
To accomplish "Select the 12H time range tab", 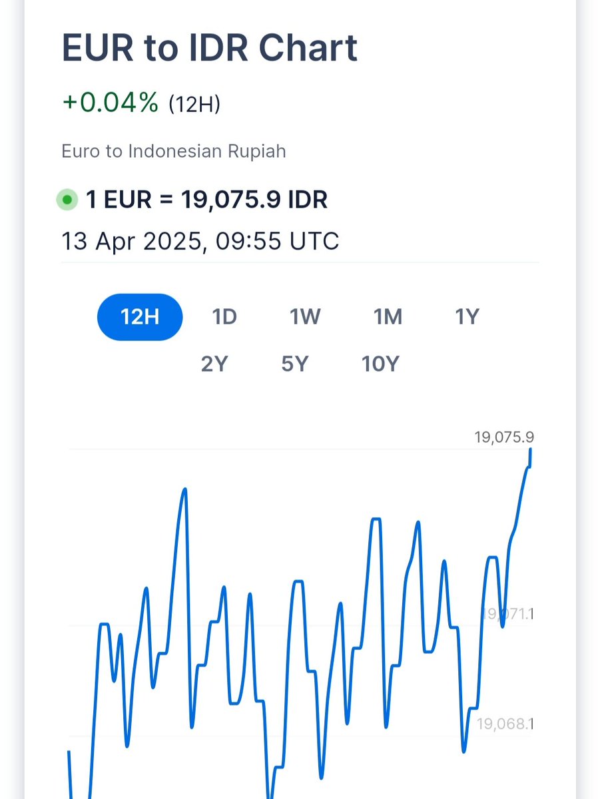I will (x=140, y=317).
